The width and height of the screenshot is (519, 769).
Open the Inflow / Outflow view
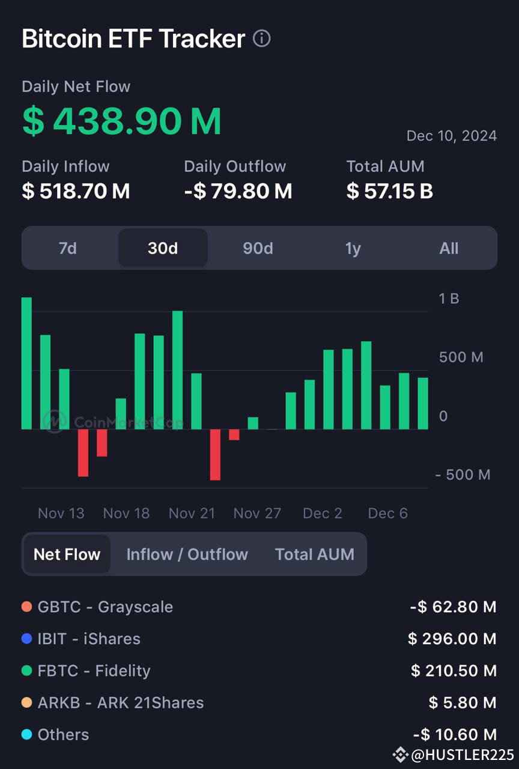(x=187, y=554)
